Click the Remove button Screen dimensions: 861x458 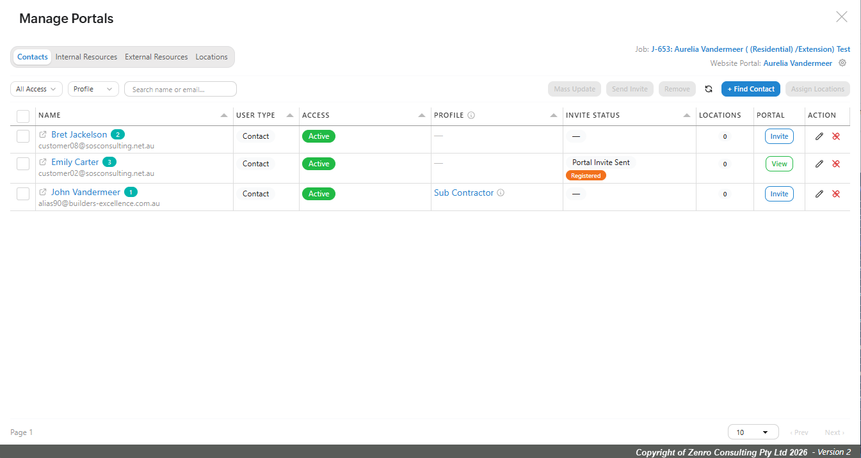677,89
